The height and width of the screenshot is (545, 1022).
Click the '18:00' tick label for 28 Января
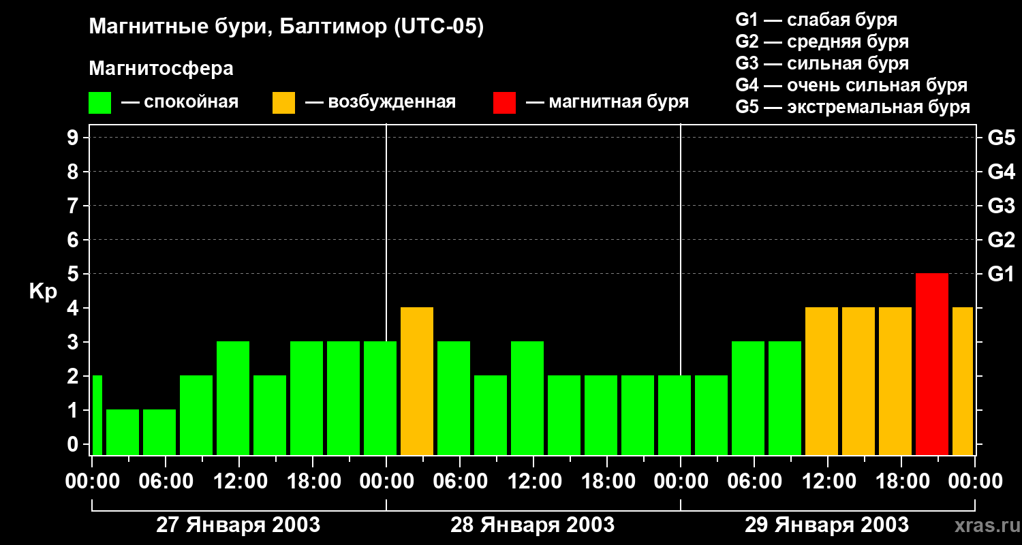click(x=607, y=481)
